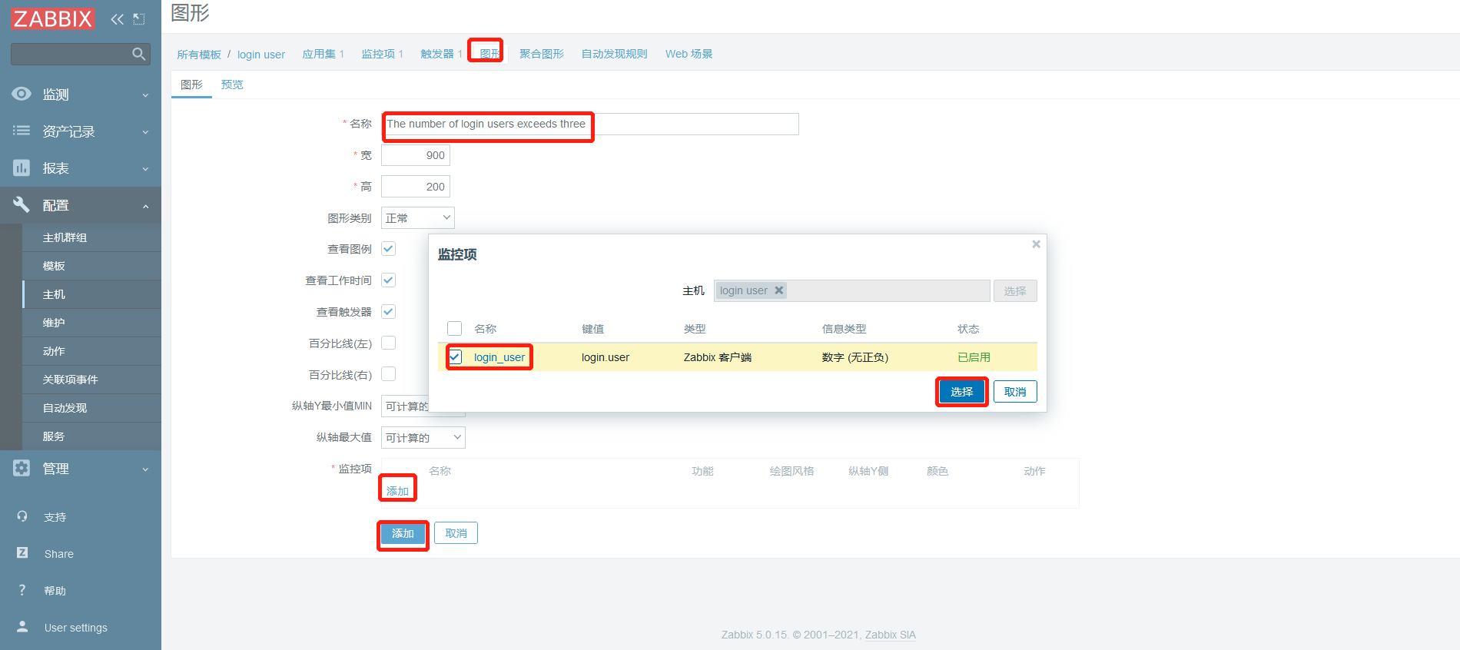Image resolution: width=1460 pixels, height=650 pixels.
Task: Open the Web 场景 navigation link
Action: coord(689,54)
